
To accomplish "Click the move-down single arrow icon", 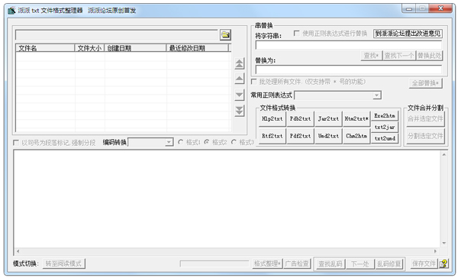I will [x=239, y=95].
